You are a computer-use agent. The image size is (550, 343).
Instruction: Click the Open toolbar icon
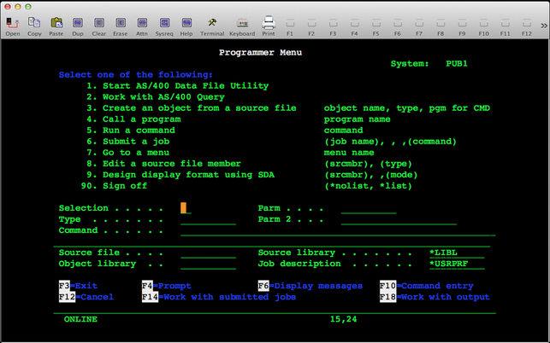(x=13, y=23)
